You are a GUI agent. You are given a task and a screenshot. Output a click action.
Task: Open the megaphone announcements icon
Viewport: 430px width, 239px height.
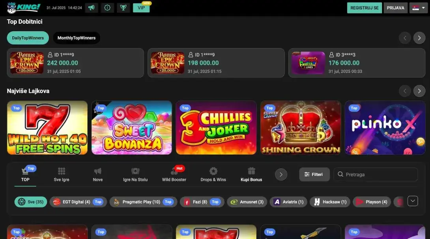point(91,7)
